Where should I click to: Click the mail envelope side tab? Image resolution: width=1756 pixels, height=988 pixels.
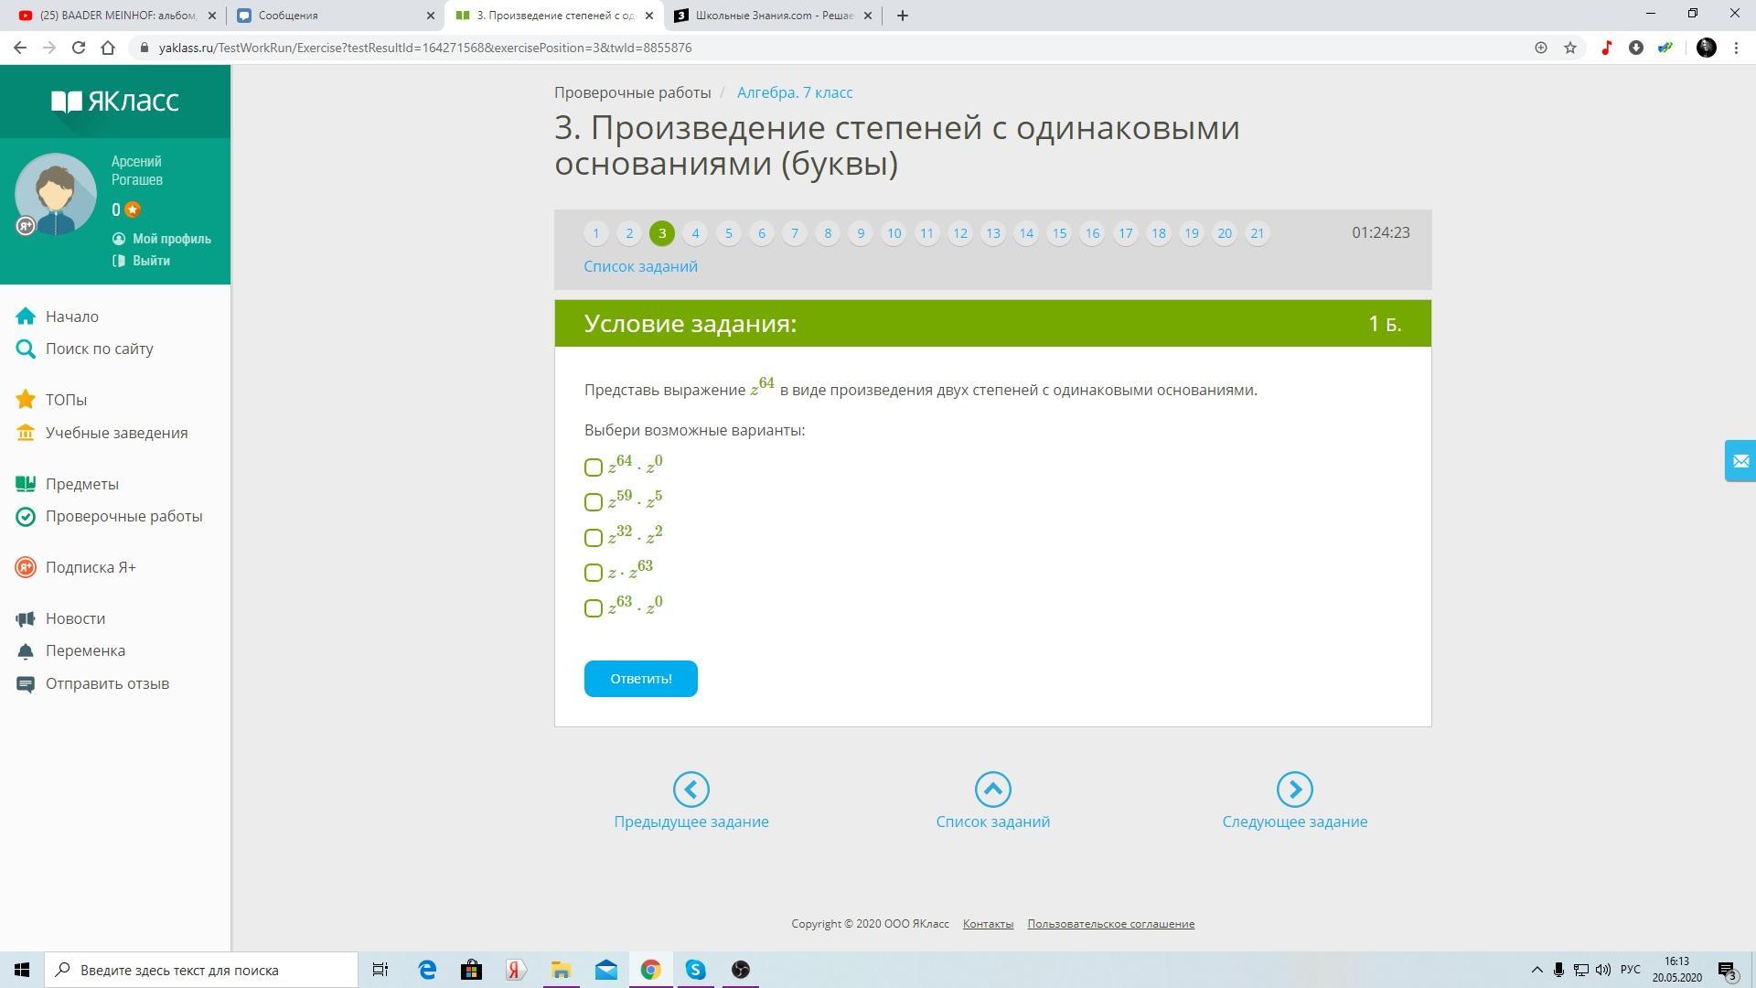point(1740,460)
